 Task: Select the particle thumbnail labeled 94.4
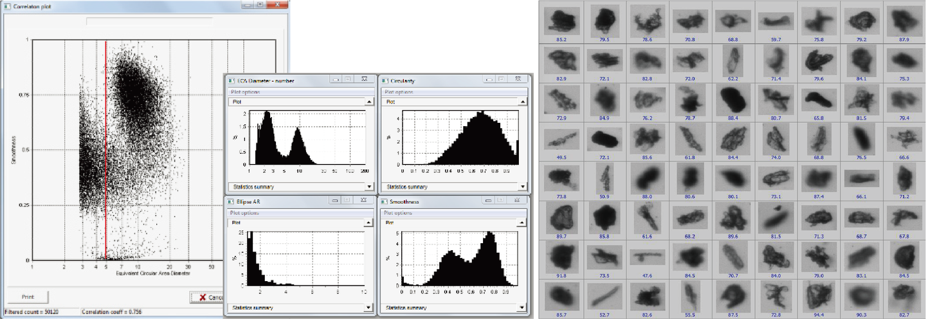click(819, 297)
